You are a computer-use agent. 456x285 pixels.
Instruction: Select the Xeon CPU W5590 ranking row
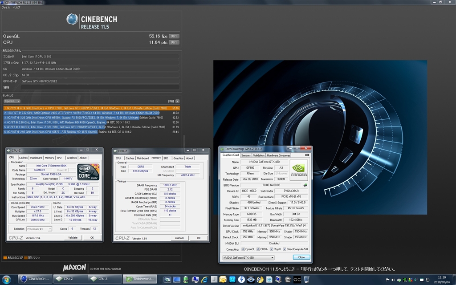tap(92, 118)
